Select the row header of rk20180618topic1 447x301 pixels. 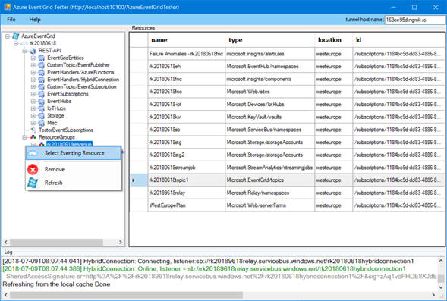139,180
